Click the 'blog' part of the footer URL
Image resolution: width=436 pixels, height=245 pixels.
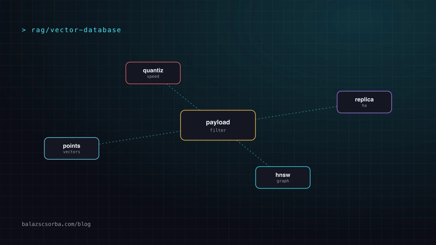[x=84, y=224]
